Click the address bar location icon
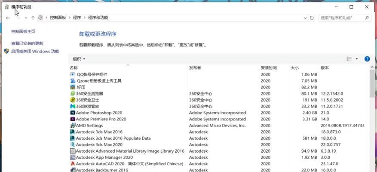The width and height of the screenshot is (377, 172). pyautogui.click(x=41, y=18)
